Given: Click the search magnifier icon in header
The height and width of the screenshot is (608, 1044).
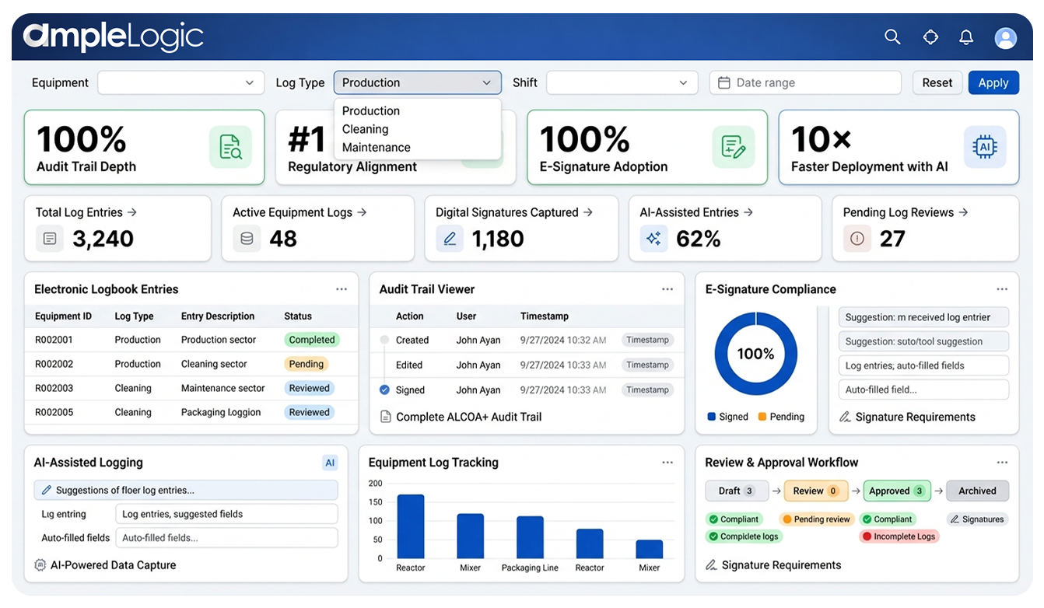Looking at the screenshot, I should (x=892, y=37).
